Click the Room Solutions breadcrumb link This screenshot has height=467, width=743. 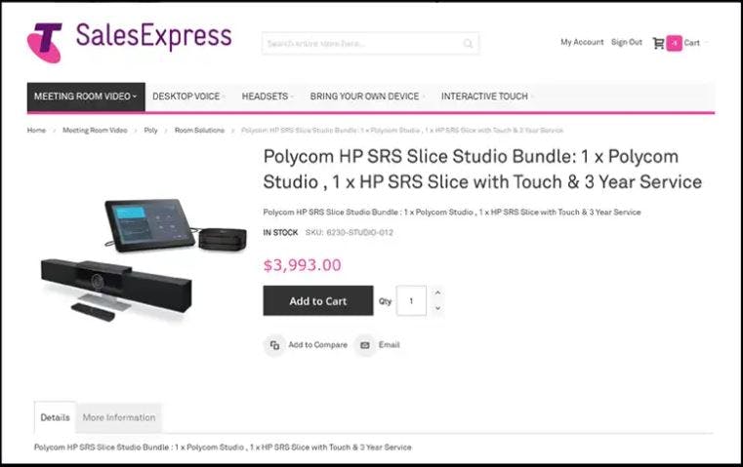pos(199,130)
